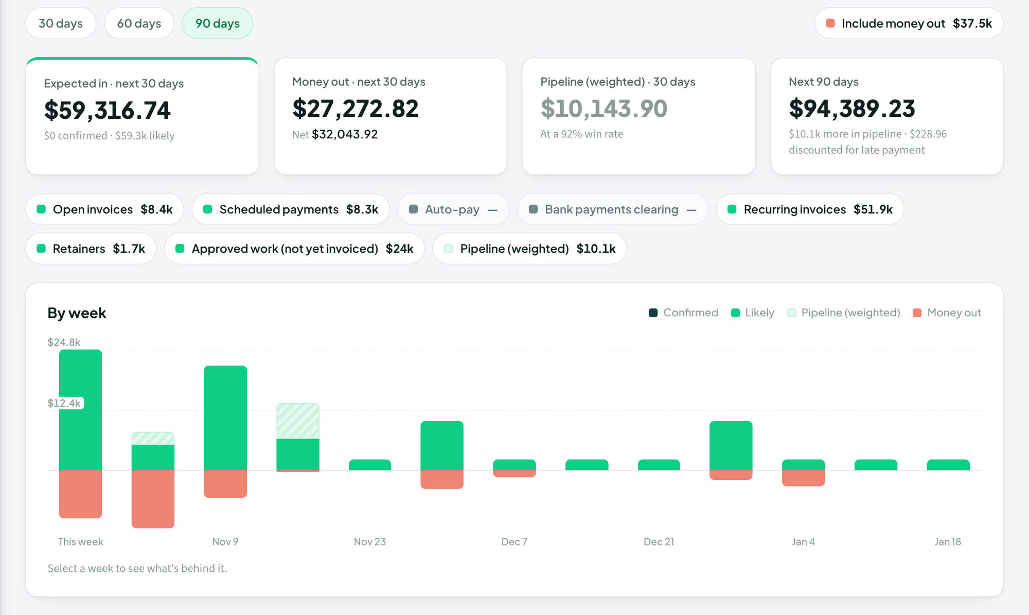Click the $59,316.74 expected amount
Screen dimensions: 1029x615
point(107,111)
